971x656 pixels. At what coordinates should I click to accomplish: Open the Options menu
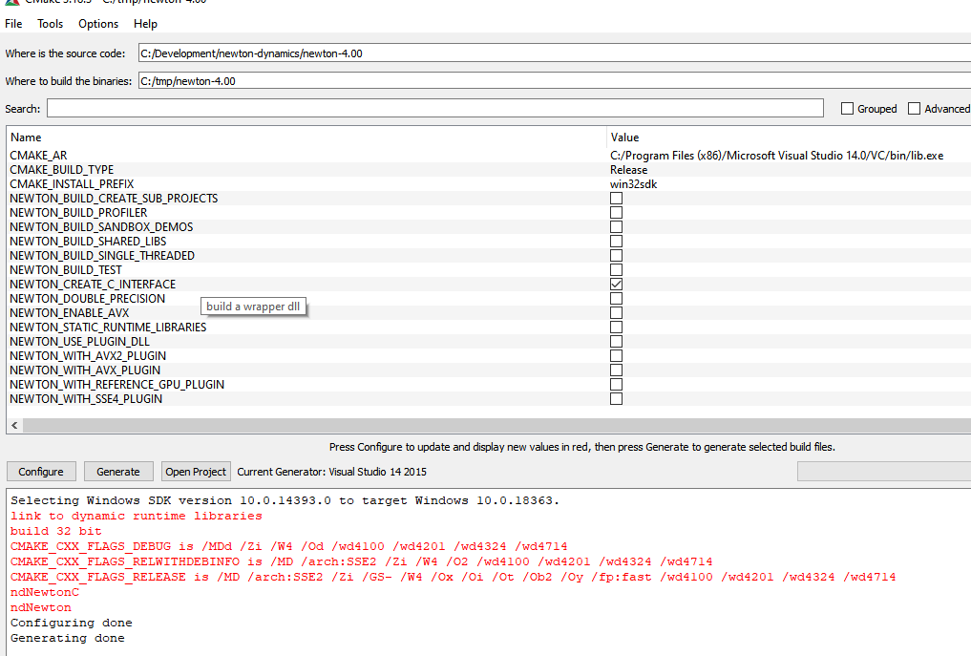(98, 24)
